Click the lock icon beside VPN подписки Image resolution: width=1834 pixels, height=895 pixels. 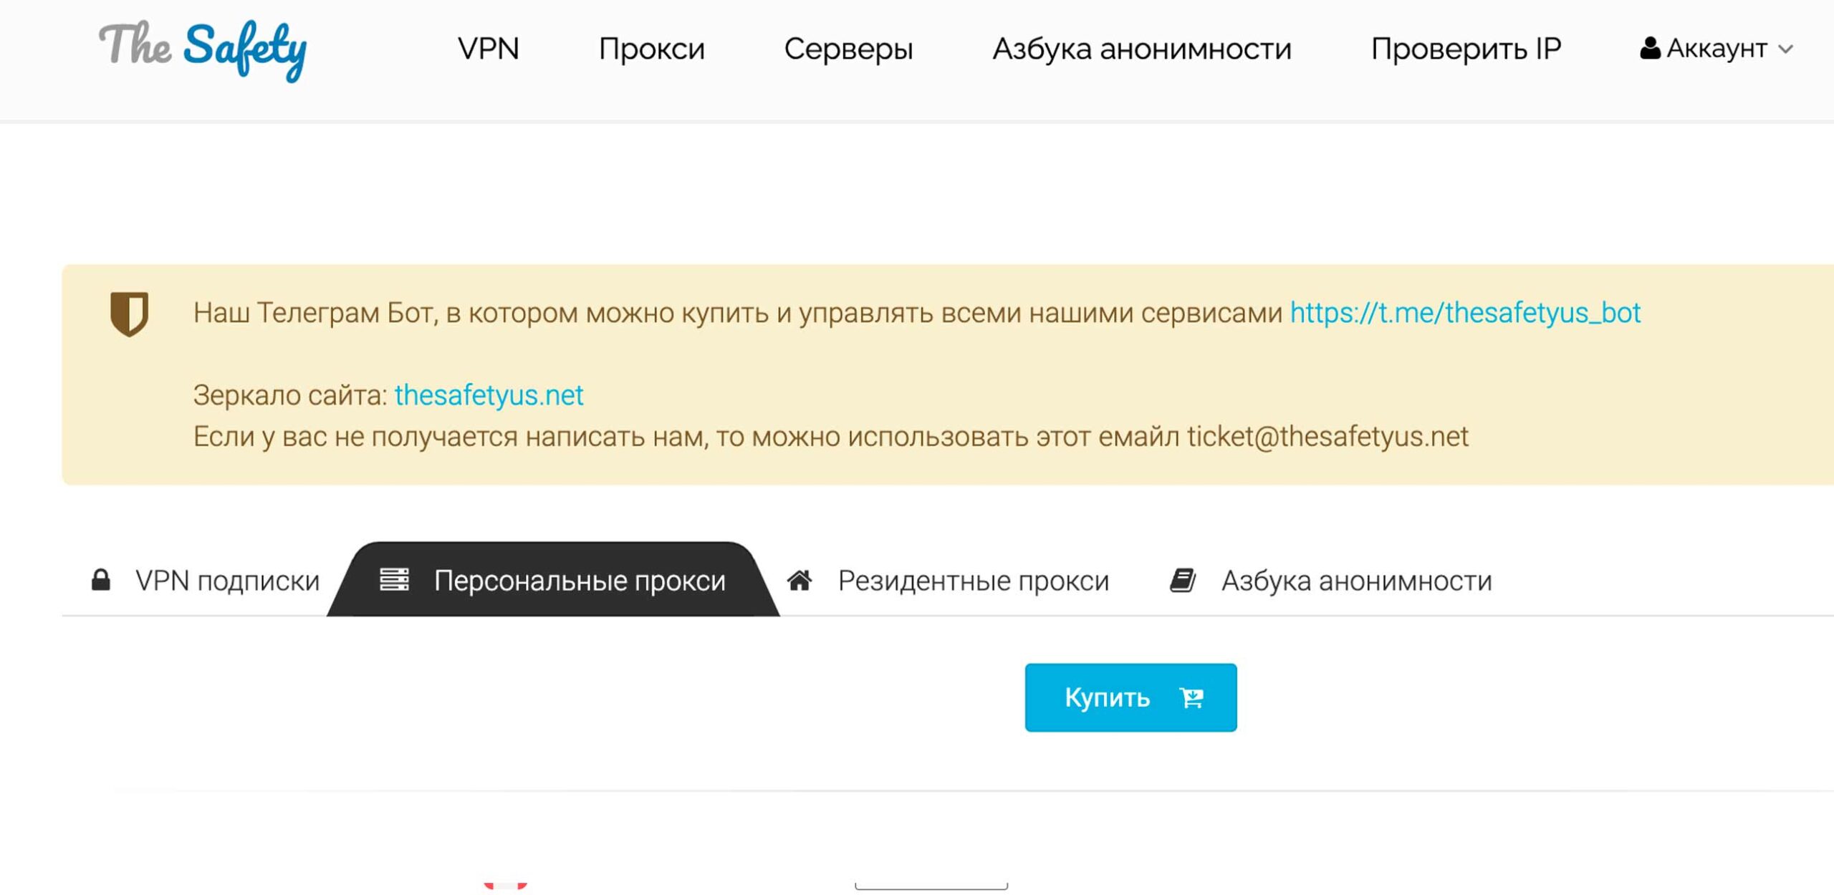click(x=101, y=580)
